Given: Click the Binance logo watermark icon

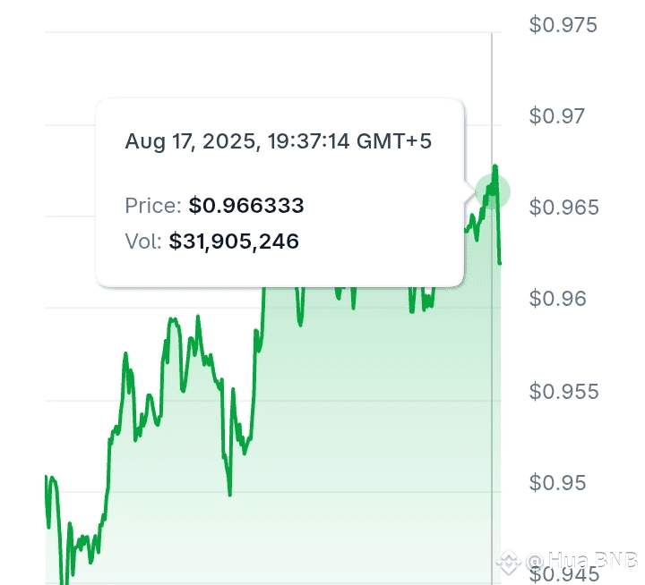Looking at the screenshot, I should pos(509,561).
